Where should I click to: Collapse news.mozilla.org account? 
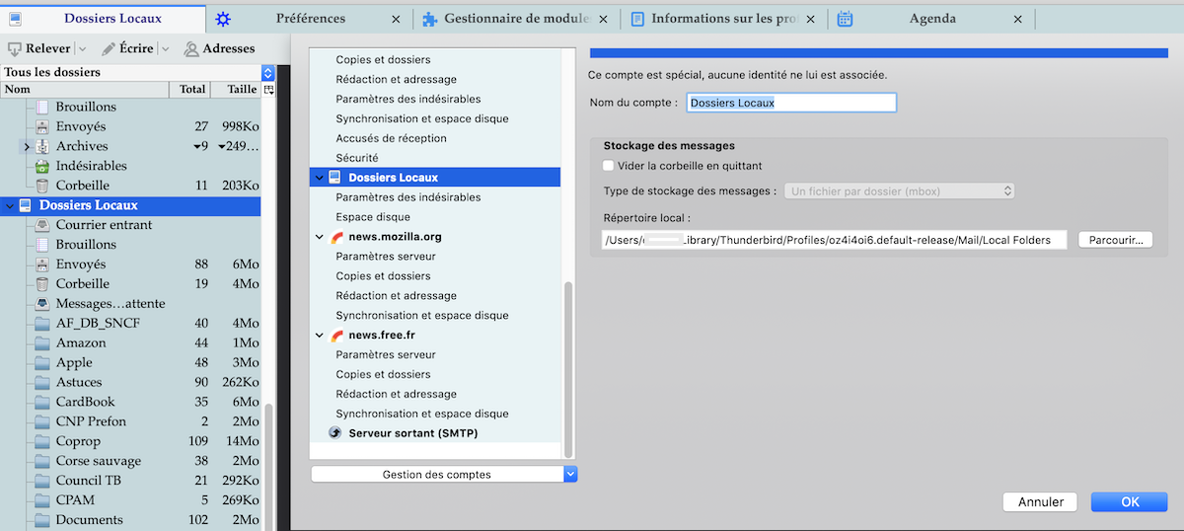(x=319, y=237)
